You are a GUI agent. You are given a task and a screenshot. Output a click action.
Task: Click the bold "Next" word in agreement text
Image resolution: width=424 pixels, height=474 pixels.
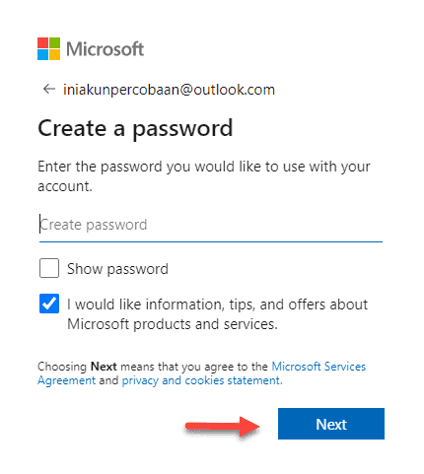coord(104,367)
